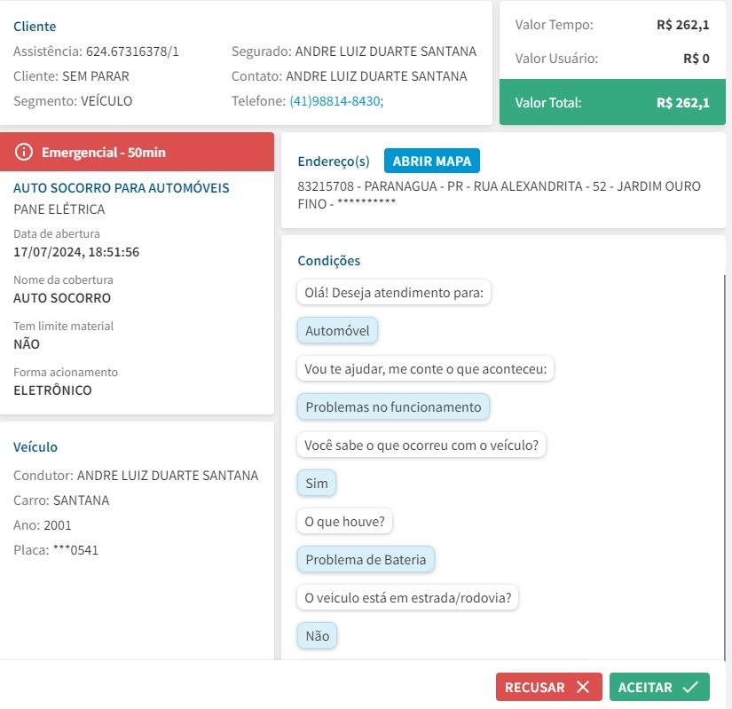Click the Problema de Bateria answer bubble
The width and height of the screenshot is (732, 709).
[366, 560]
